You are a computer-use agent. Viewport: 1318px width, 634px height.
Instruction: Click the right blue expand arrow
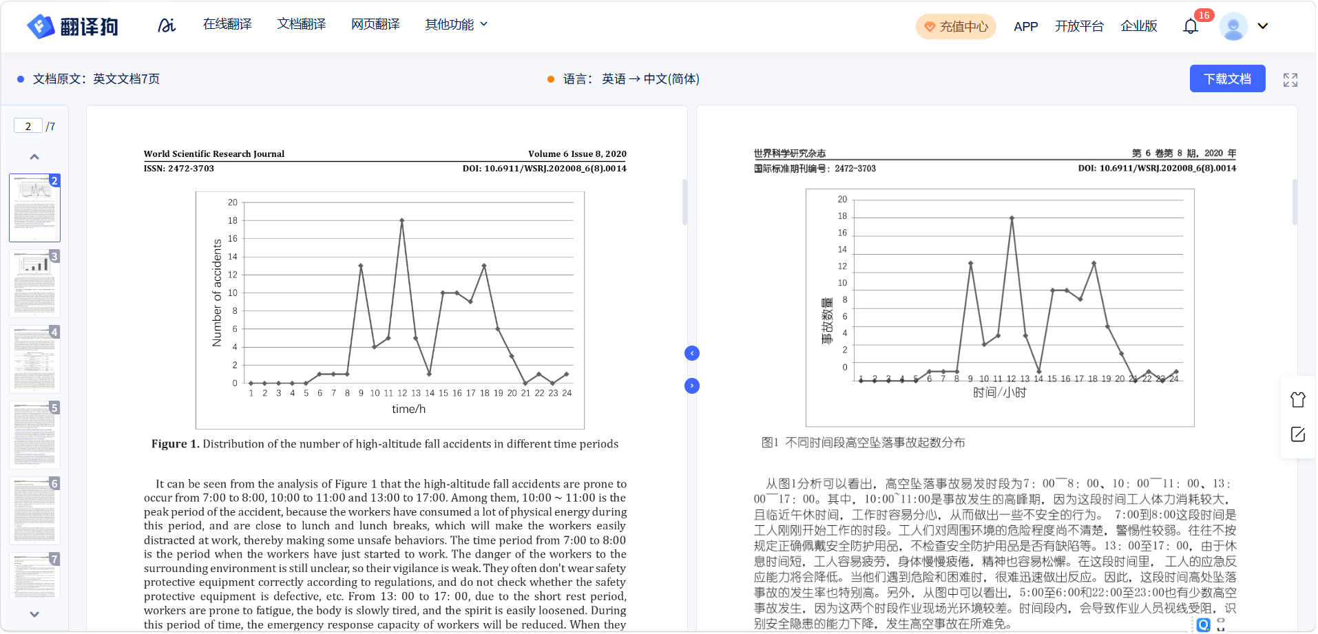pyautogui.click(x=692, y=385)
